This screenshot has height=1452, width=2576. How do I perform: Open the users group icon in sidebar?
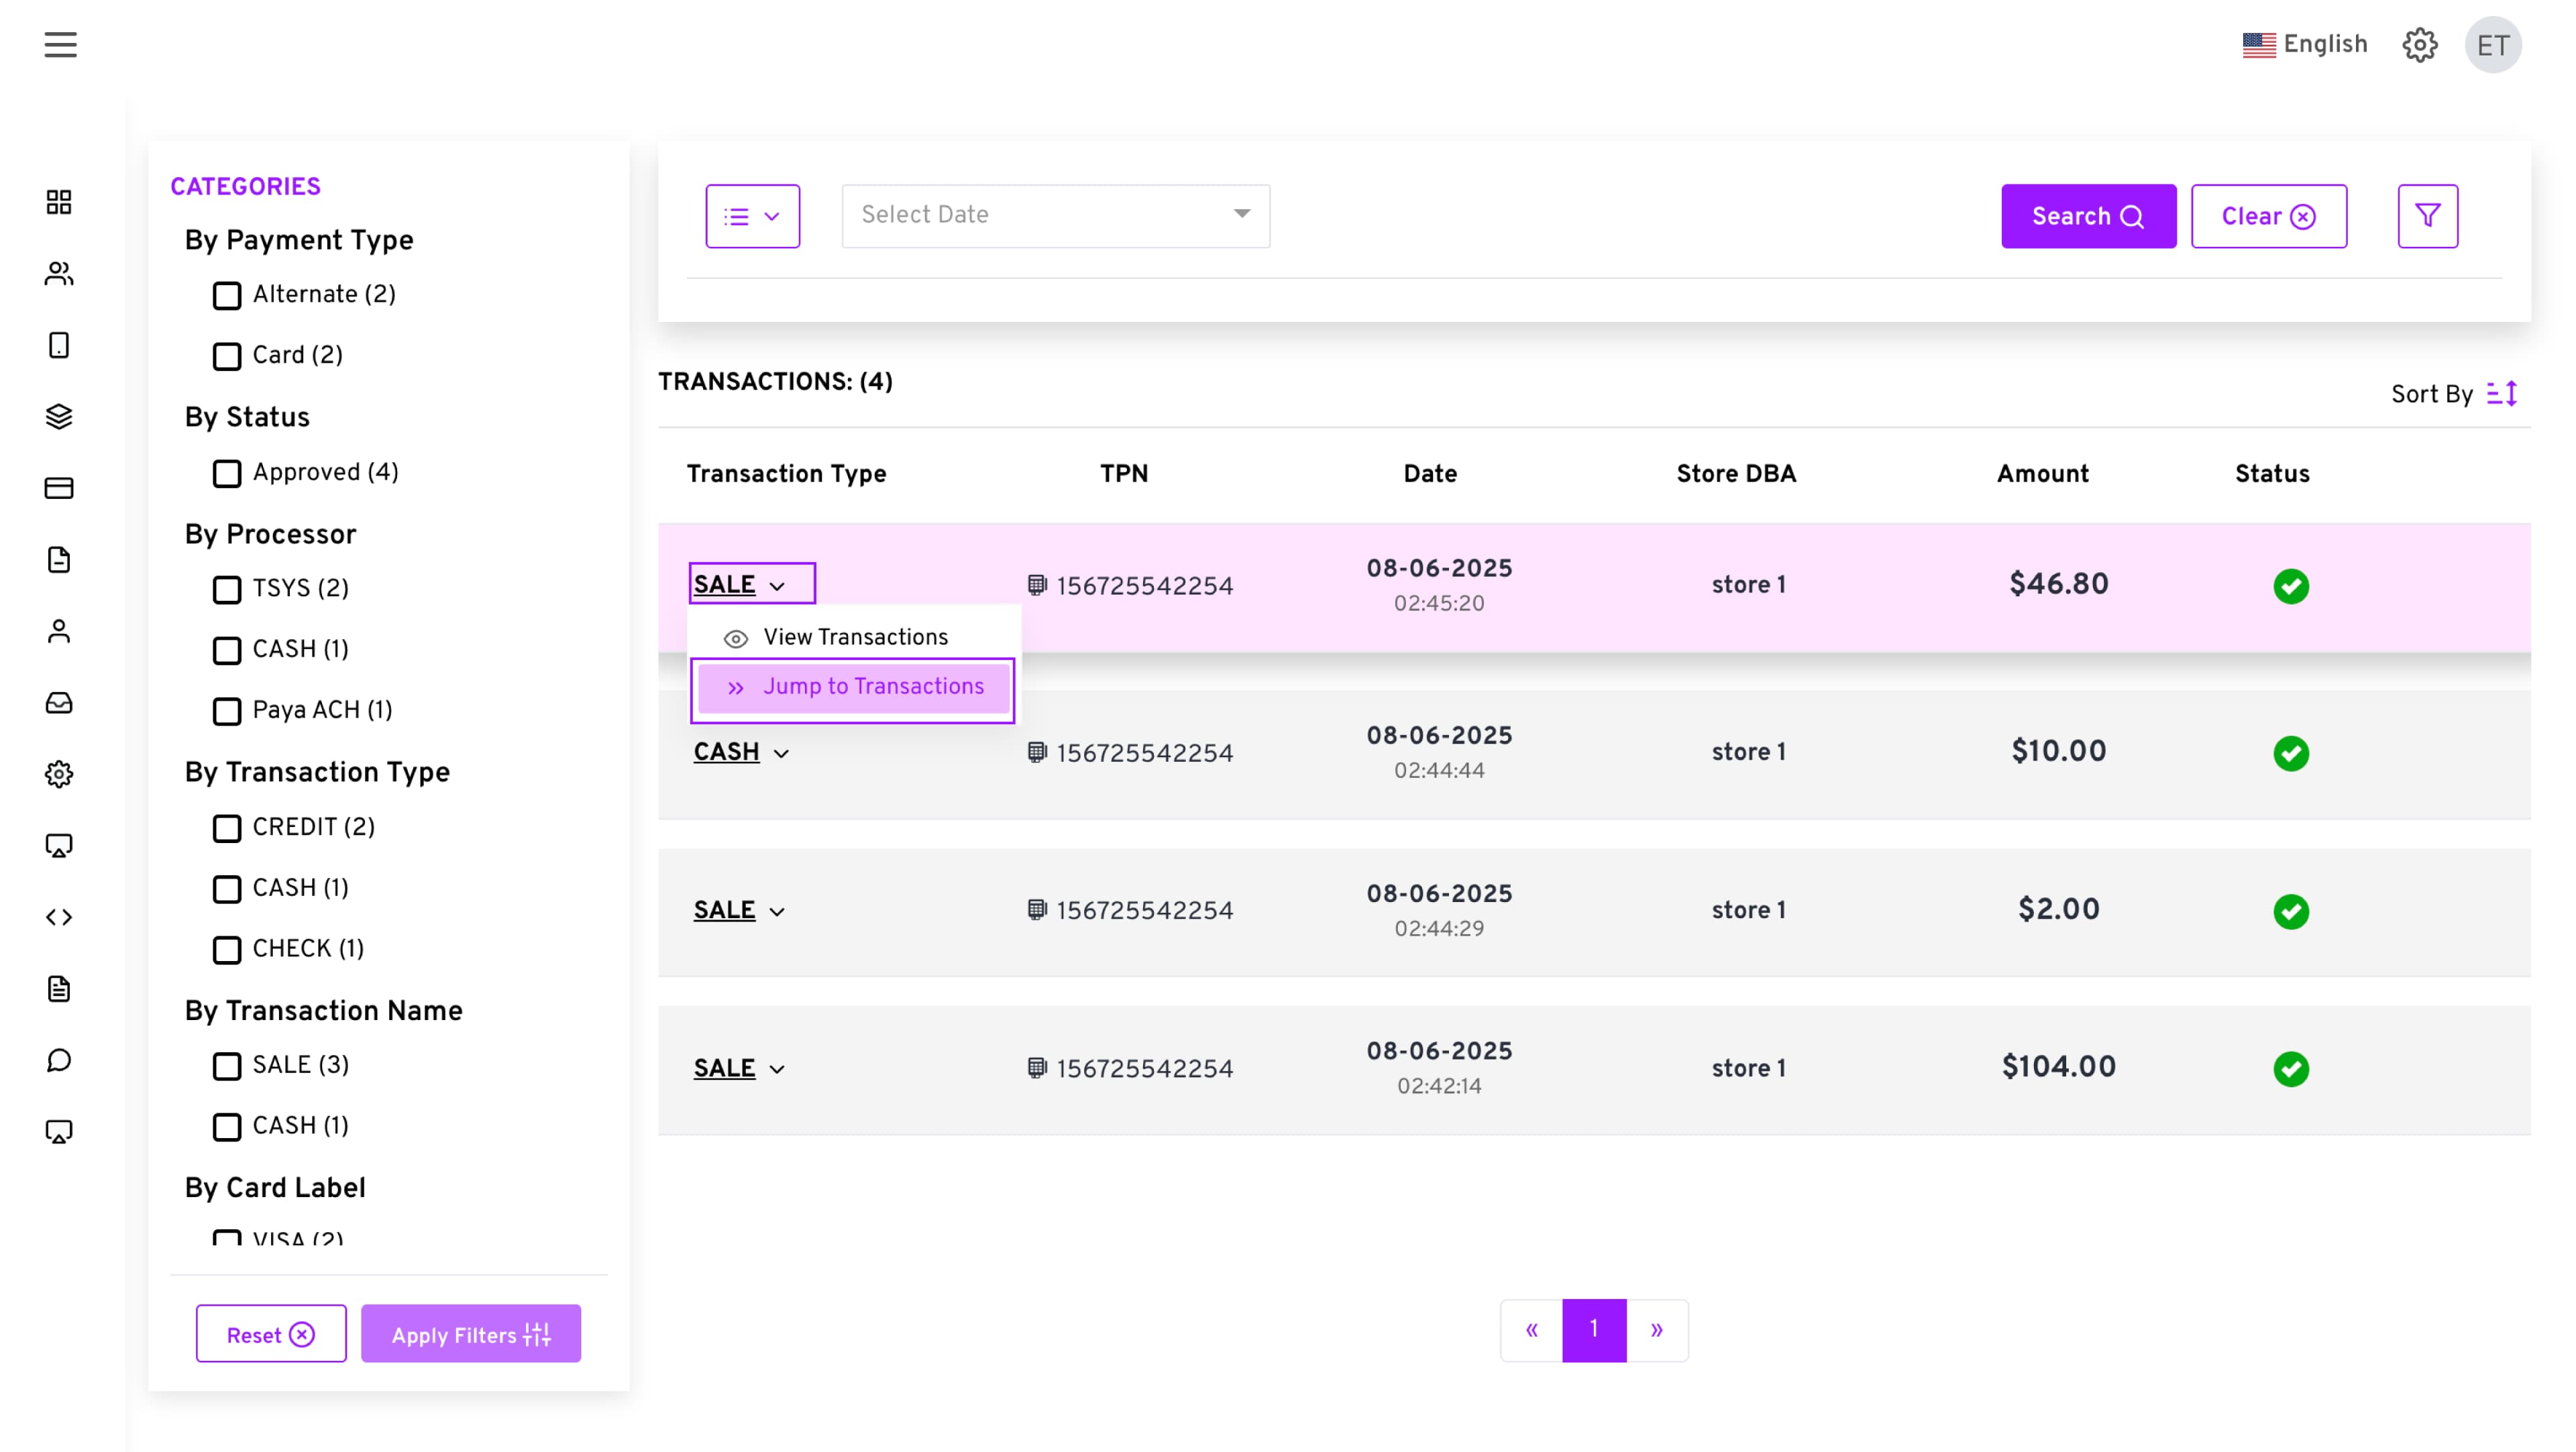(x=59, y=273)
